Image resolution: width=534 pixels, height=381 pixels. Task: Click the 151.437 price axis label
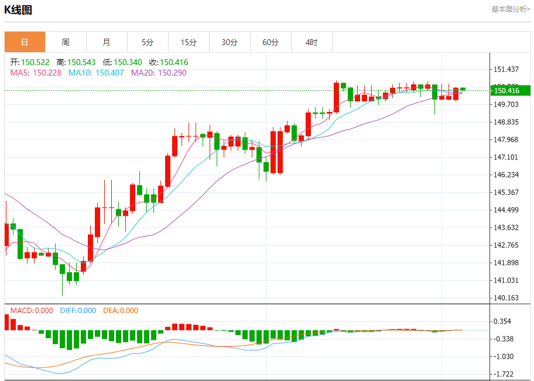(507, 69)
